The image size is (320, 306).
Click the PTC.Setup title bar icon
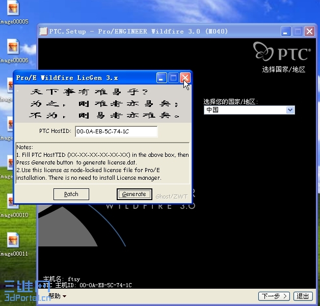(x=43, y=31)
